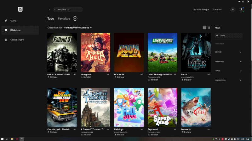Click the Epic Games logo icon
Viewport: 252px width, 141px height.
coord(19,9)
